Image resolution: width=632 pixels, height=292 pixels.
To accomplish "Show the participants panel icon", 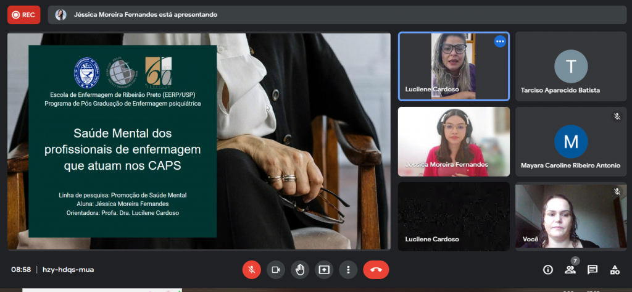I will [x=570, y=269].
